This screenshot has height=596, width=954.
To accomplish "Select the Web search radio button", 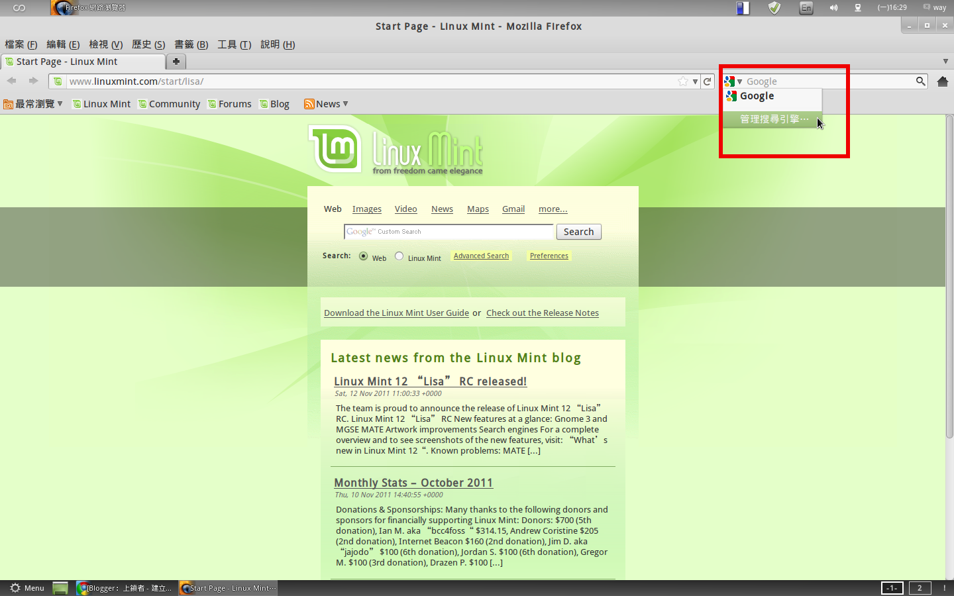I will (x=363, y=256).
